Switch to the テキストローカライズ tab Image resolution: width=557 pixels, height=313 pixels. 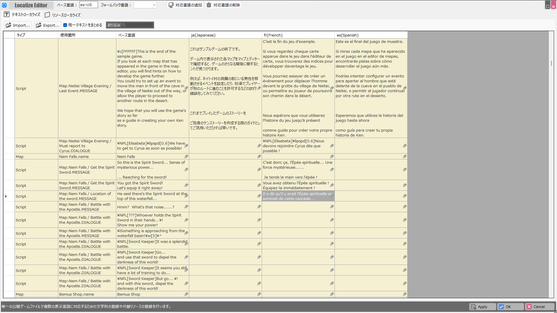26,14
